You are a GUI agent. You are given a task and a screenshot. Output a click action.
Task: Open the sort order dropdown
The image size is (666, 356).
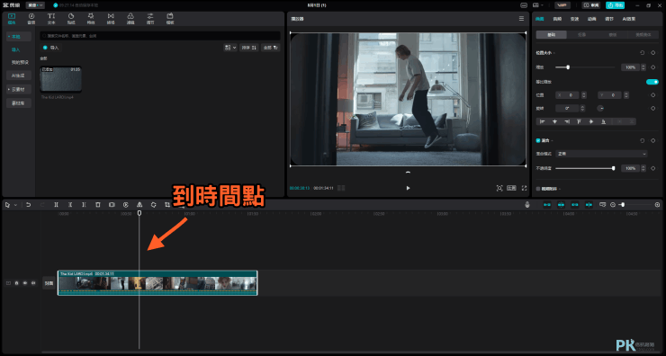click(249, 48)
